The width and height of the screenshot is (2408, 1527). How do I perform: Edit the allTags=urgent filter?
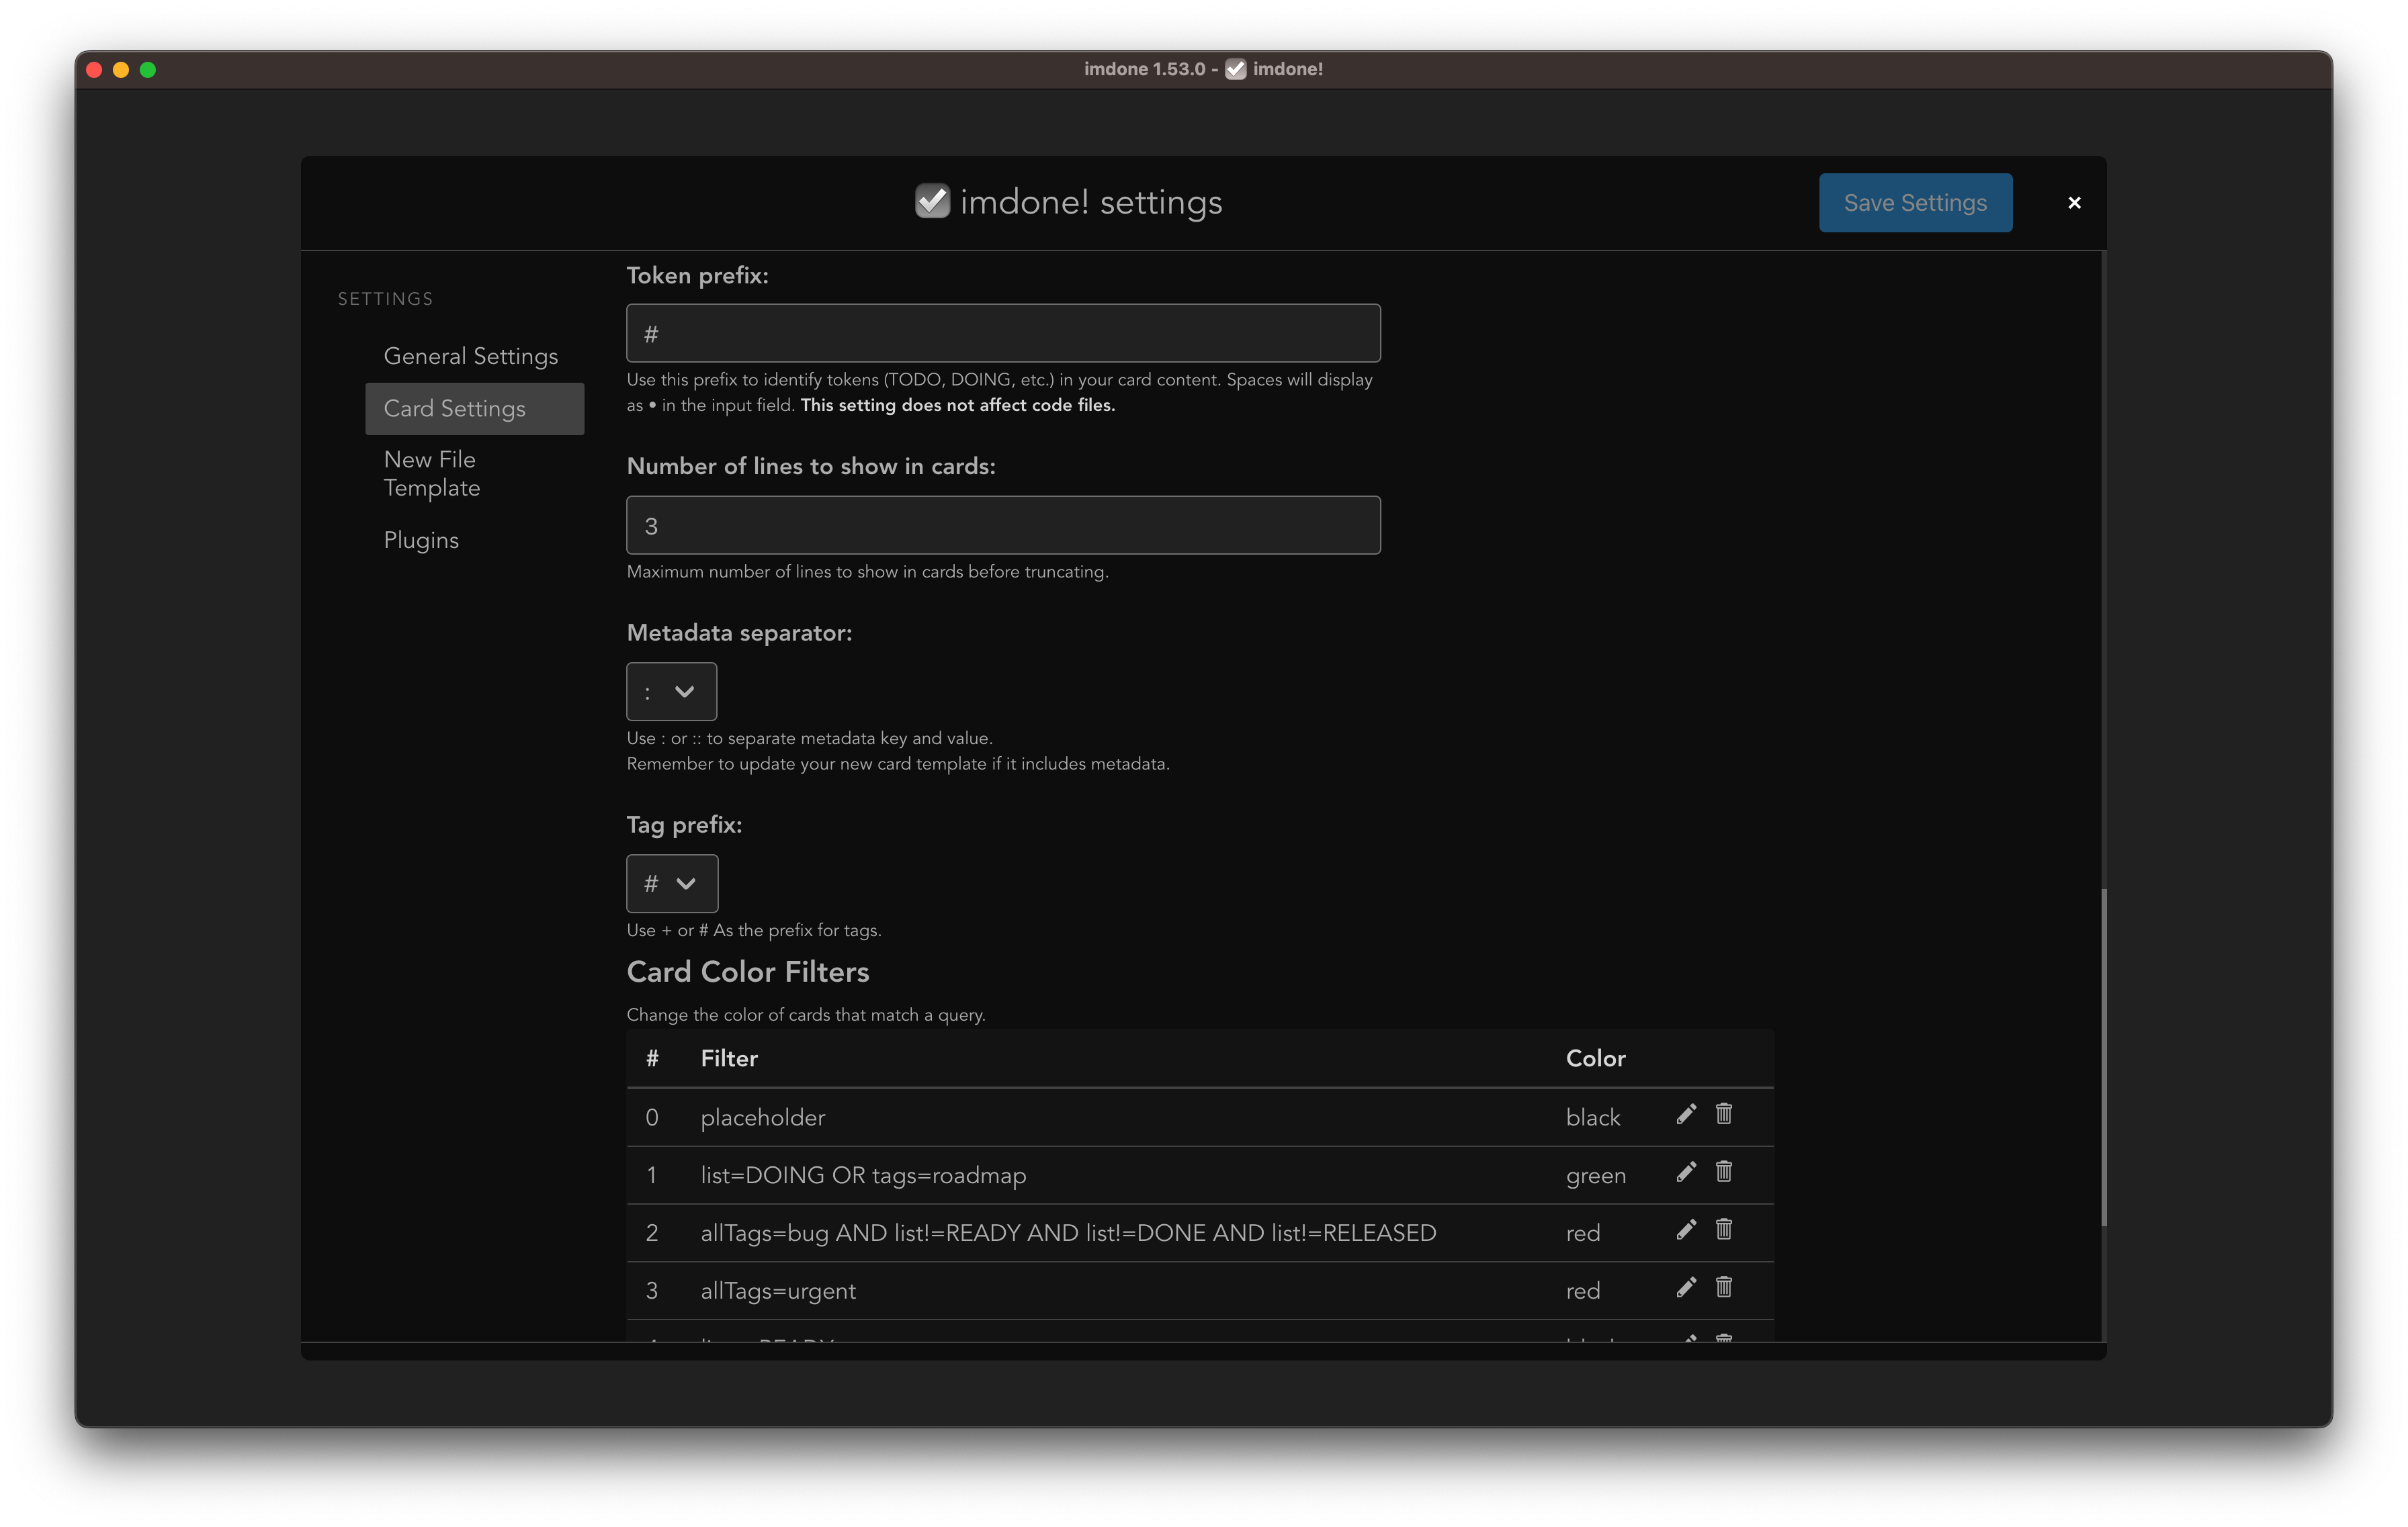point(1686,1288)
